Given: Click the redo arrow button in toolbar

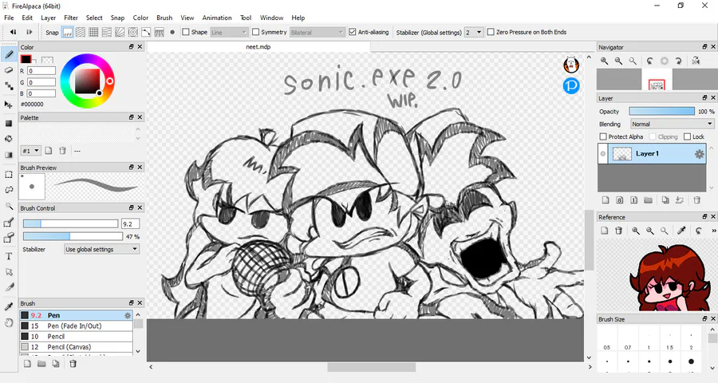Looking at the screenshot, I should pyautogui.click(x=30, y=32).
